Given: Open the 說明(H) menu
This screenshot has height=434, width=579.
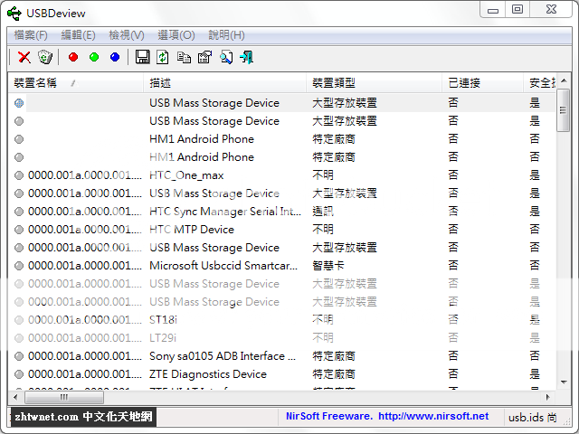Looking at the screenshot, I should (x=226, y=35).
